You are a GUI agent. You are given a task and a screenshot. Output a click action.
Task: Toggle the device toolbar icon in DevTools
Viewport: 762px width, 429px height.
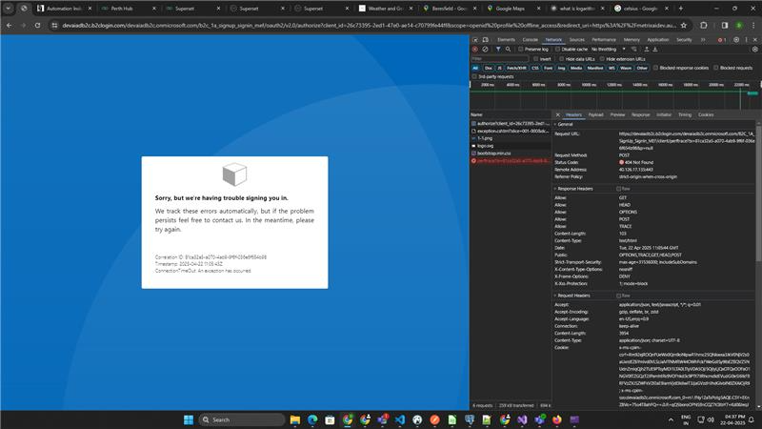485,40
